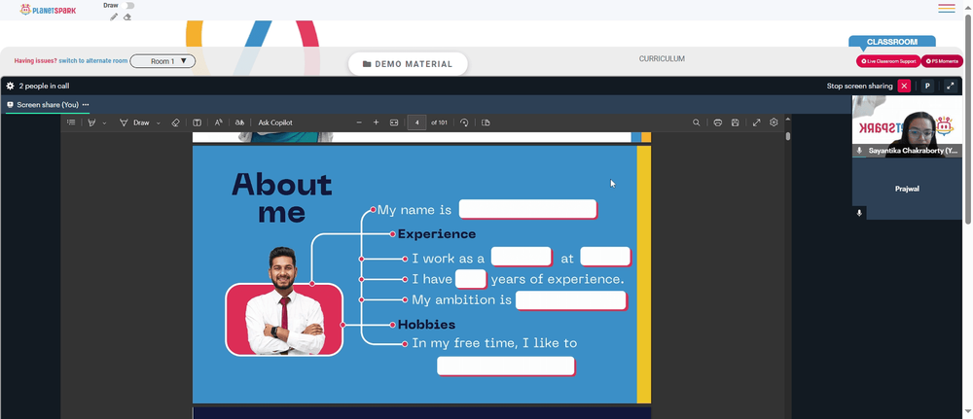This screenshot has height=419, width=973.
Task: Open PDF search magnifier
Action: [x=697, y=122]
